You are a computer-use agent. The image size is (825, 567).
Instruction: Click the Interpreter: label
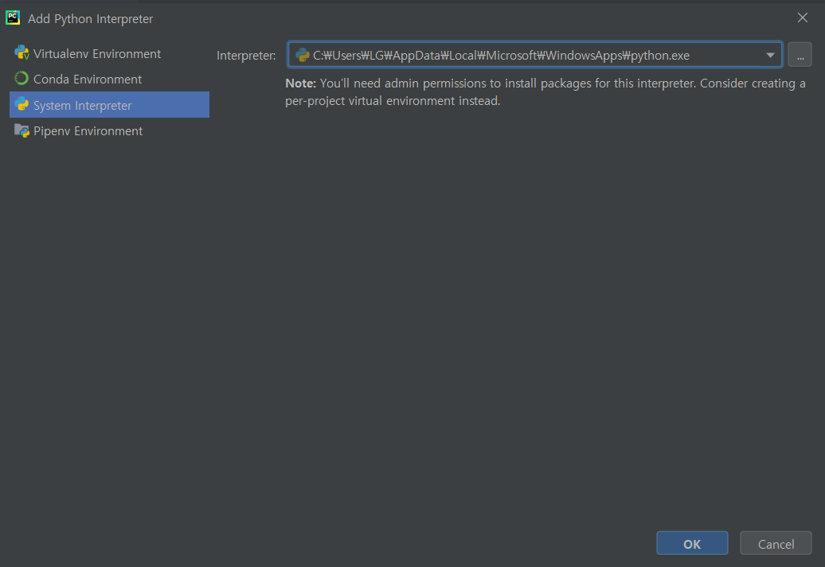coord(246,55)
